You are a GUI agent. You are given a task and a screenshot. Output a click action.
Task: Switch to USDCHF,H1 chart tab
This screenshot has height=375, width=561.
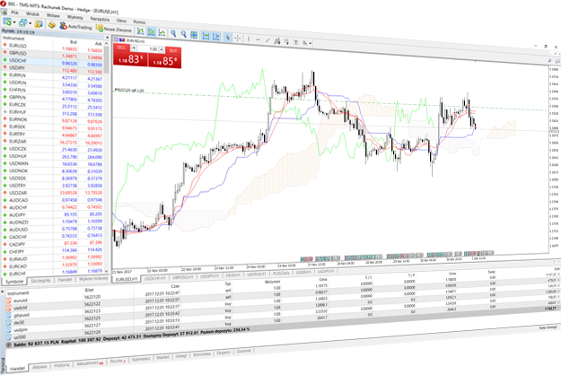click(x=155, y=278)
